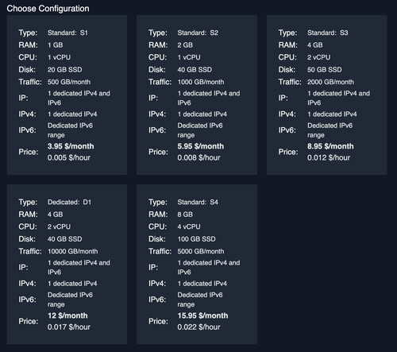Image resolution: width=397 pixels, height=352 pixels.
Task: Click the 3.95 $/month price
Action: [x=71, y=146]
